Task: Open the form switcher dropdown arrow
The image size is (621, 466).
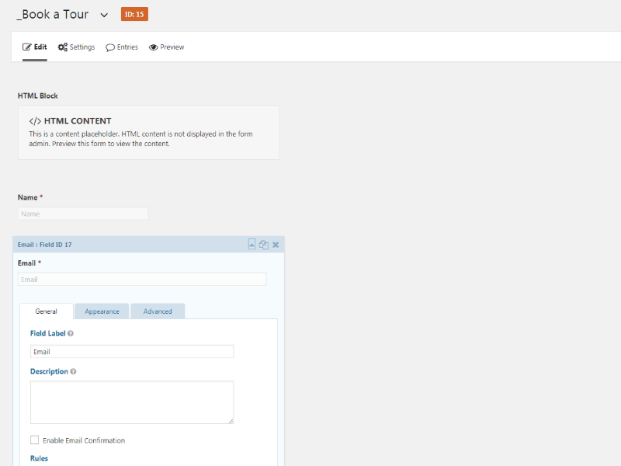Action: pyautogui.click(x=104, y=15)
